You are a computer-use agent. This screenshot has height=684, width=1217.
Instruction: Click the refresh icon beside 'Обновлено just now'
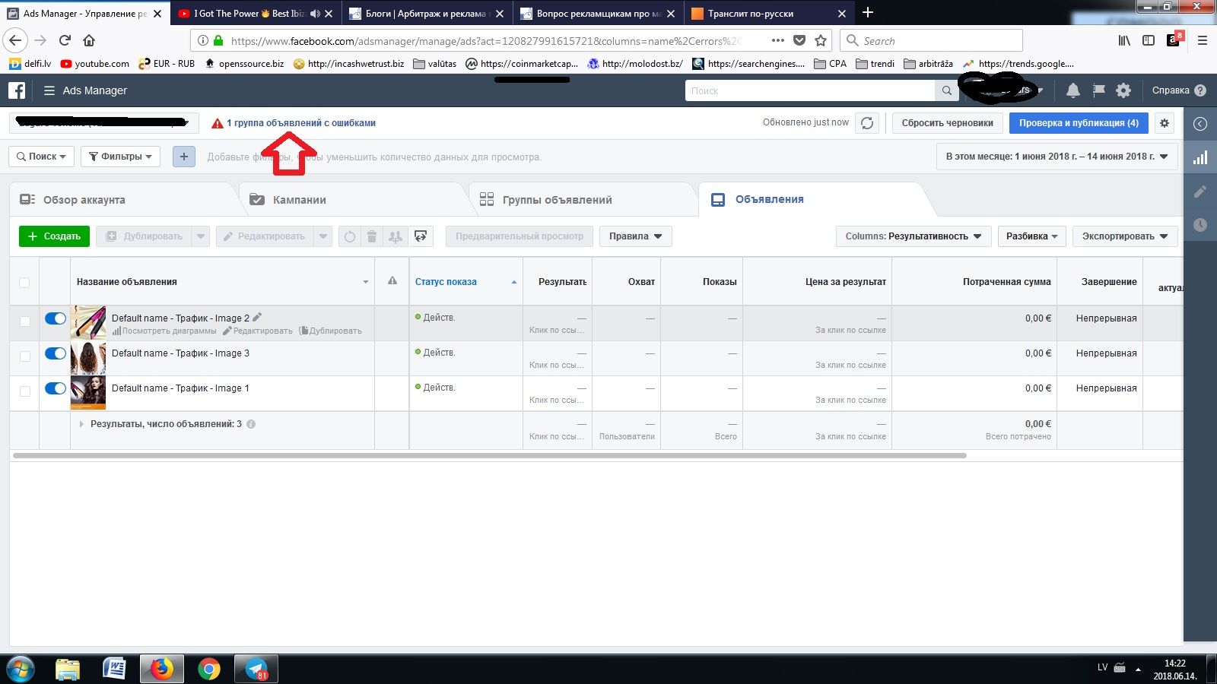point(867,123)
